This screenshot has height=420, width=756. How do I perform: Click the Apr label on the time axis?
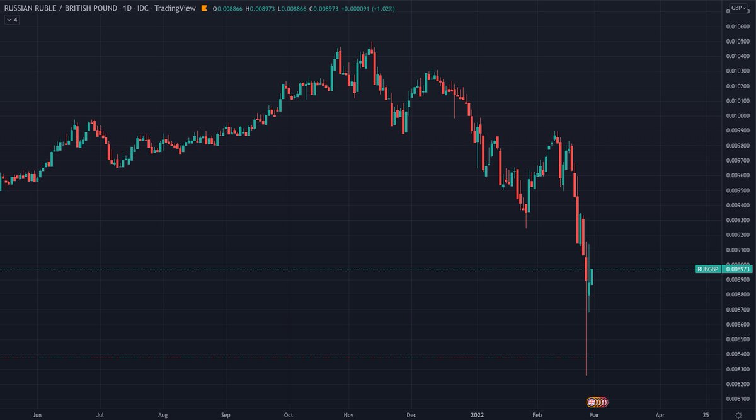660,416
